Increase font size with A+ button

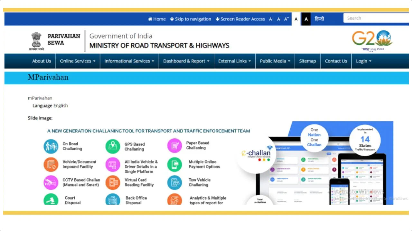[x=286, y=19]
